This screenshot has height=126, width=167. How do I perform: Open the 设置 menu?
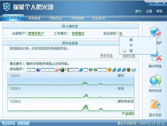(149, 11)
